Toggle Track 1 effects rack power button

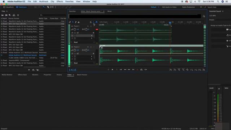coord(75,33)
